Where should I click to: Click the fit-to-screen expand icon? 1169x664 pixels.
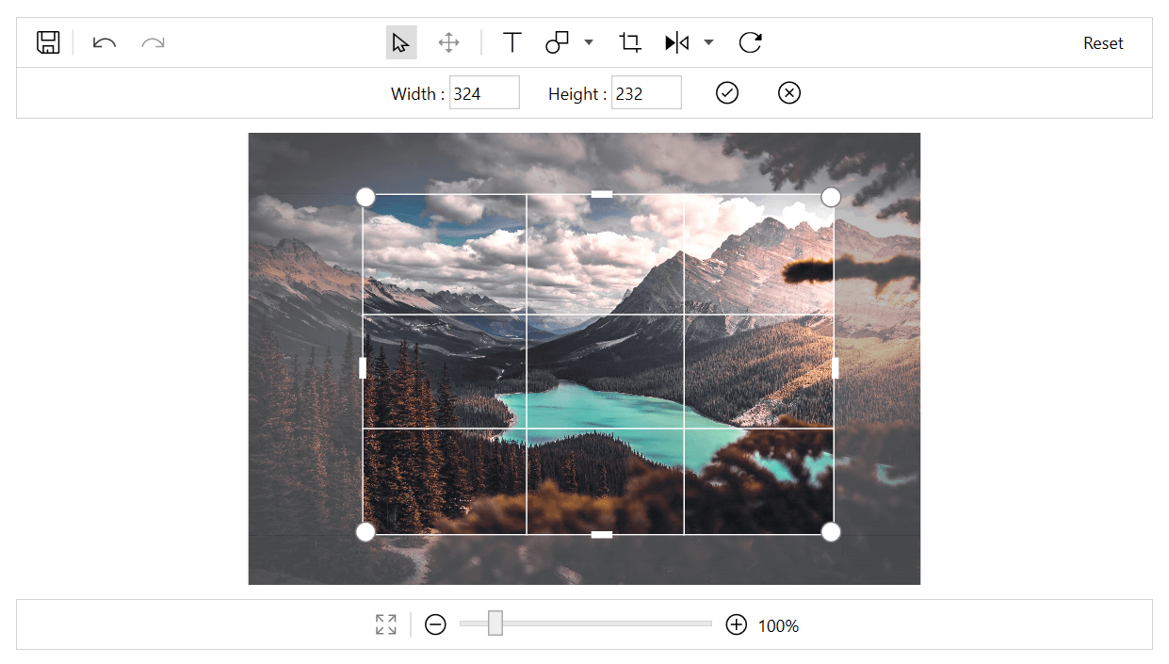pyautogui.click(x=386, y=624)
